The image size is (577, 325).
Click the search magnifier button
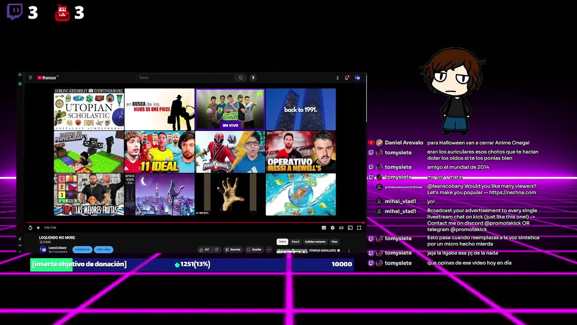pos(241,78)
